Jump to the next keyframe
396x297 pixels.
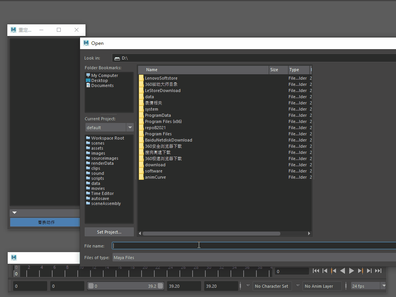(360, 271)
